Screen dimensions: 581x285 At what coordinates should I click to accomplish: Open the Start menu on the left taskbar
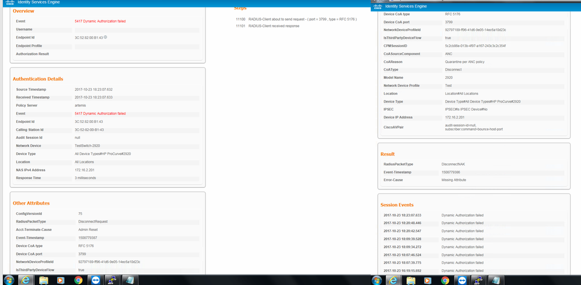pyautogui.click(x=10, y=280)
